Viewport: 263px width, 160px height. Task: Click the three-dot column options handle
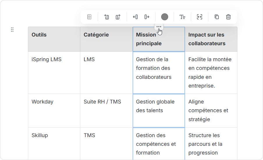click(x=159, y=27)
